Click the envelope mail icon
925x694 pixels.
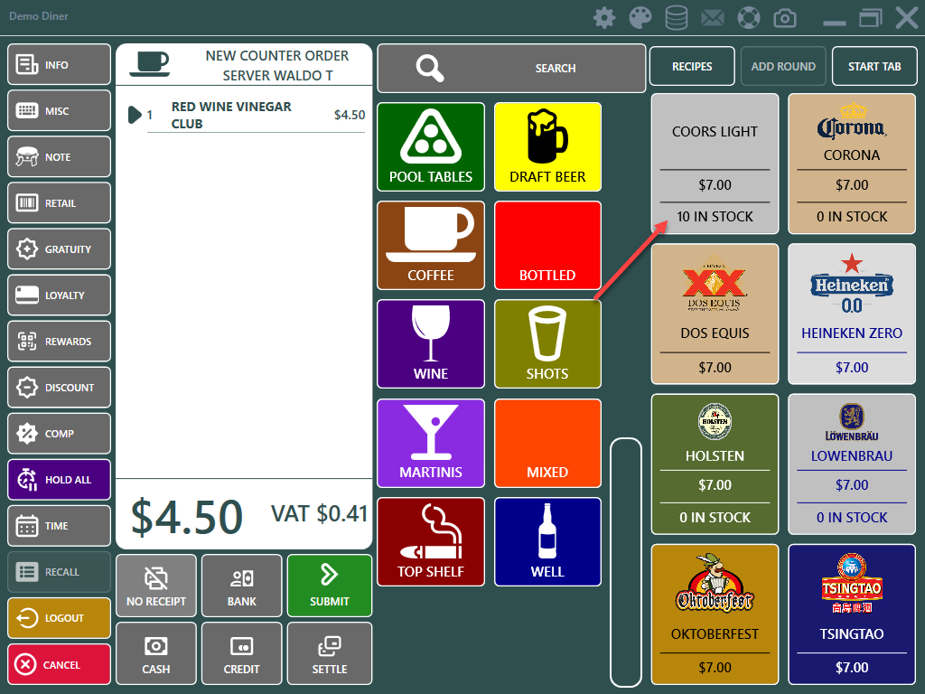(712, 17)
